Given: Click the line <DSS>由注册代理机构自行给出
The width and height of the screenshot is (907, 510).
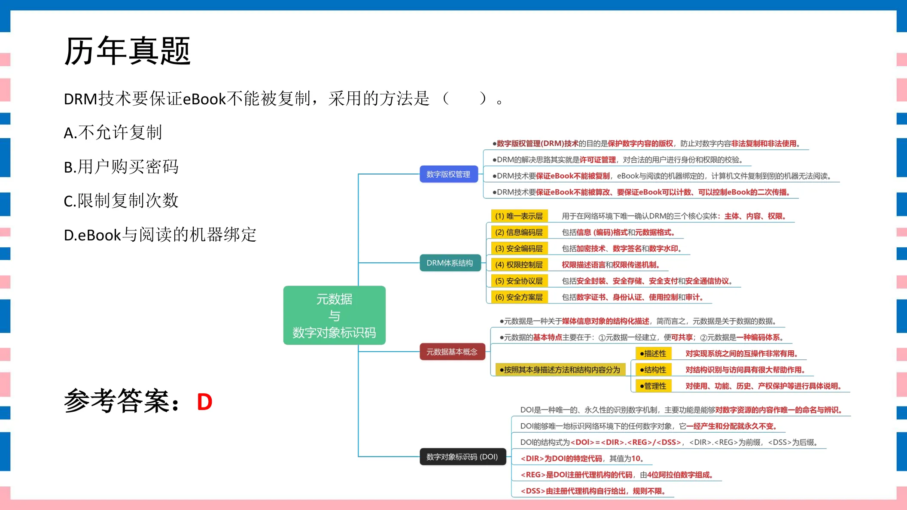Looking at the screenshot, I should tap(593, 491).
